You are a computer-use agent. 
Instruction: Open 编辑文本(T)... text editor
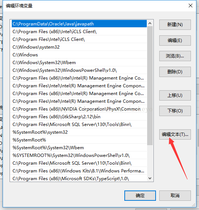pos(175,134)
